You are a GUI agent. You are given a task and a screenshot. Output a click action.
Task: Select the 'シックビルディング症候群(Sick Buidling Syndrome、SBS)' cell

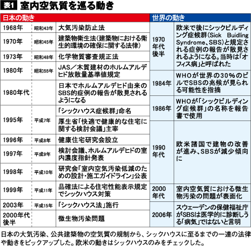[213, 46]
